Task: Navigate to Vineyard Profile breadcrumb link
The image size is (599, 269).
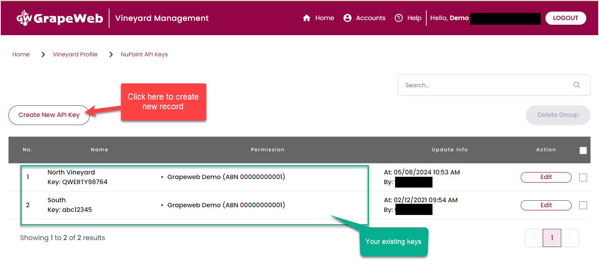Action: click(75, 54)
